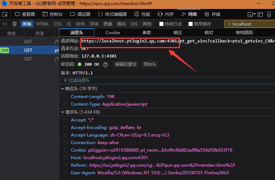
Task: Enable the 持续日志 persist logs checkbox
Action: coord(161,24)
